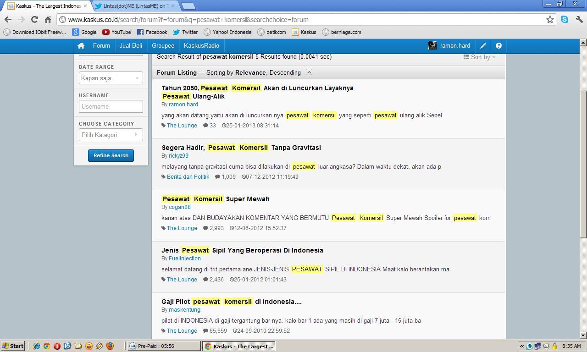Click the pencil create-post icon in Kaskus header

coord(483,46)
